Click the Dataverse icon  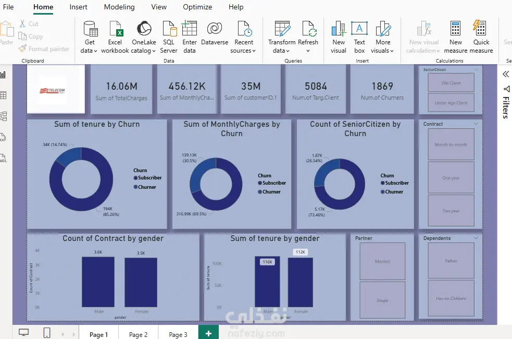point(215,29)
